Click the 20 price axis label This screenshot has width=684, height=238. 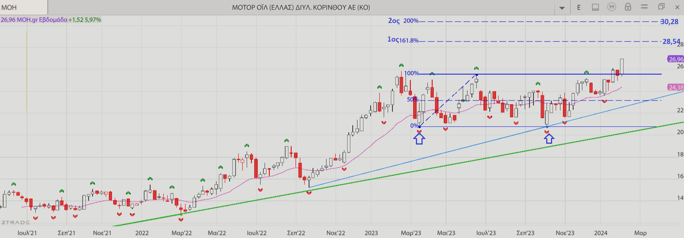[680, 132]
